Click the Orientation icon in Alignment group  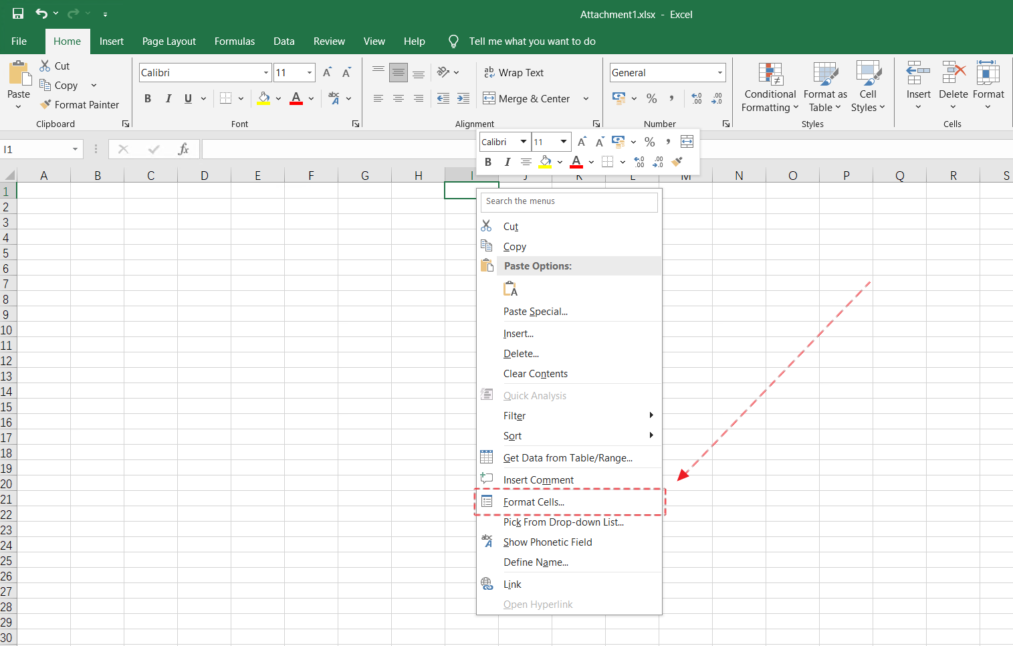[443, 72]
